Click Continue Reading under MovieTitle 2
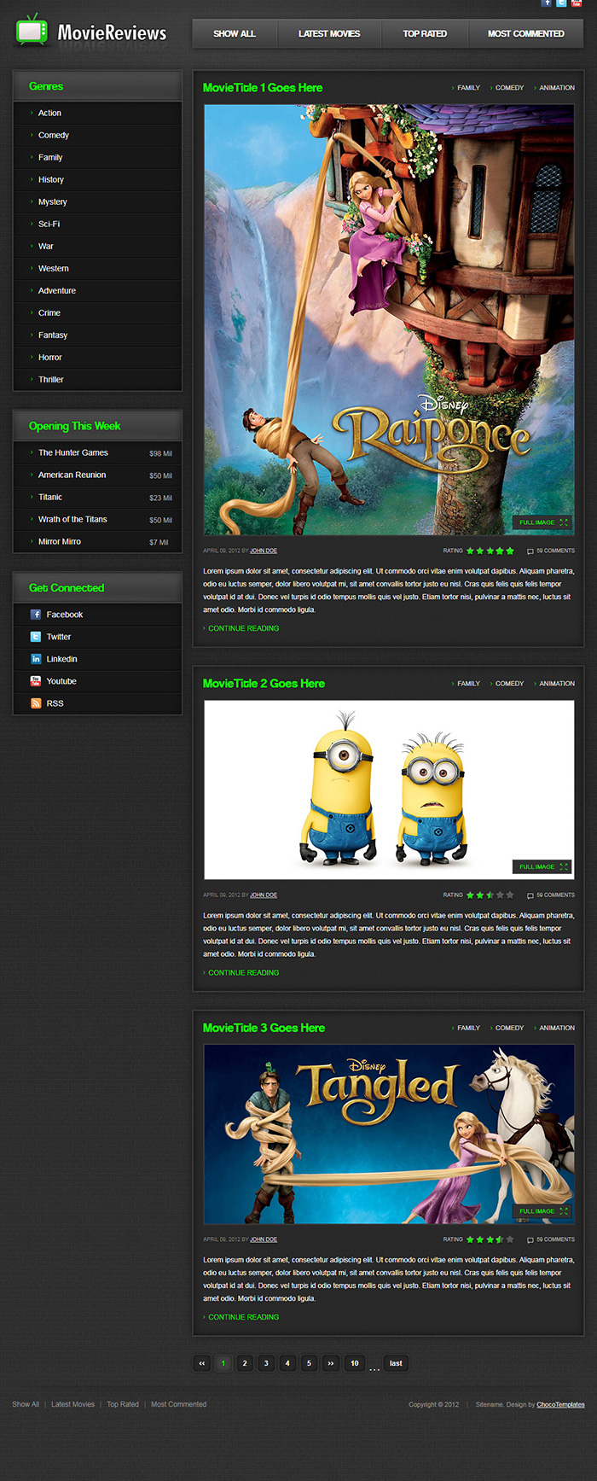This screenshot has height=1481, width=597. [x=243, y=973]
